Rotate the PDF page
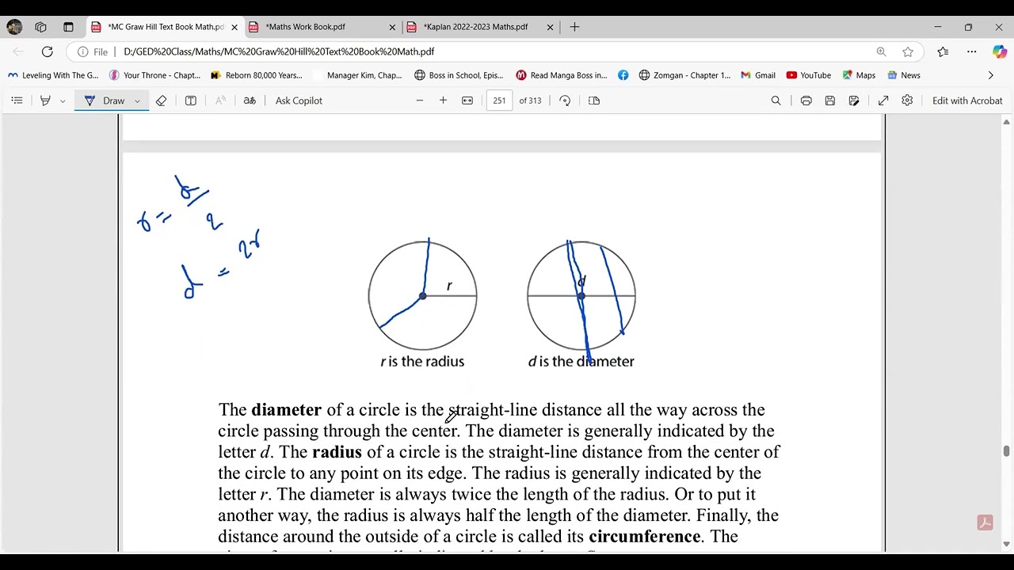The height and width of the screenshot is (570, 1014). point(565,101)
